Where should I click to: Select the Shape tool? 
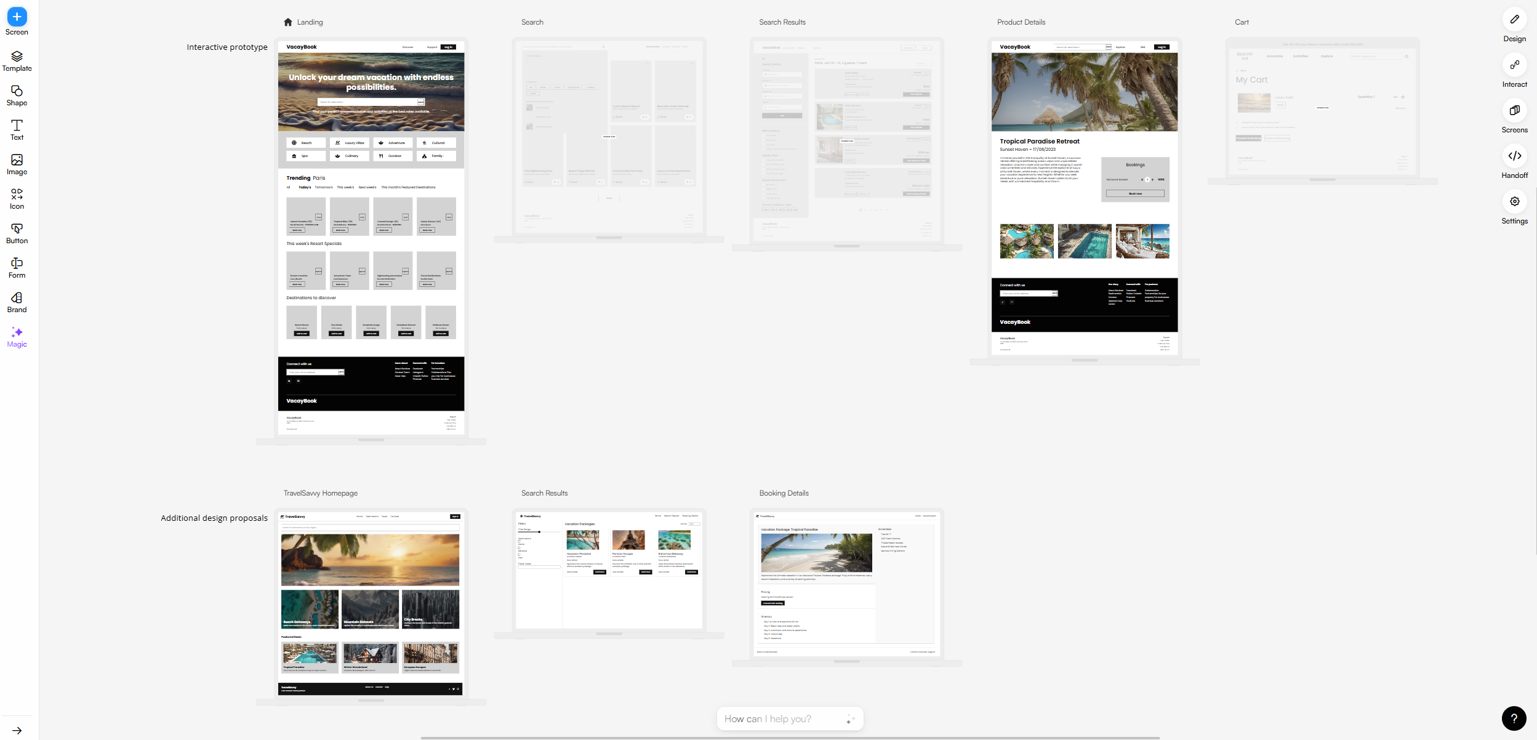click(x=17, y=95)
